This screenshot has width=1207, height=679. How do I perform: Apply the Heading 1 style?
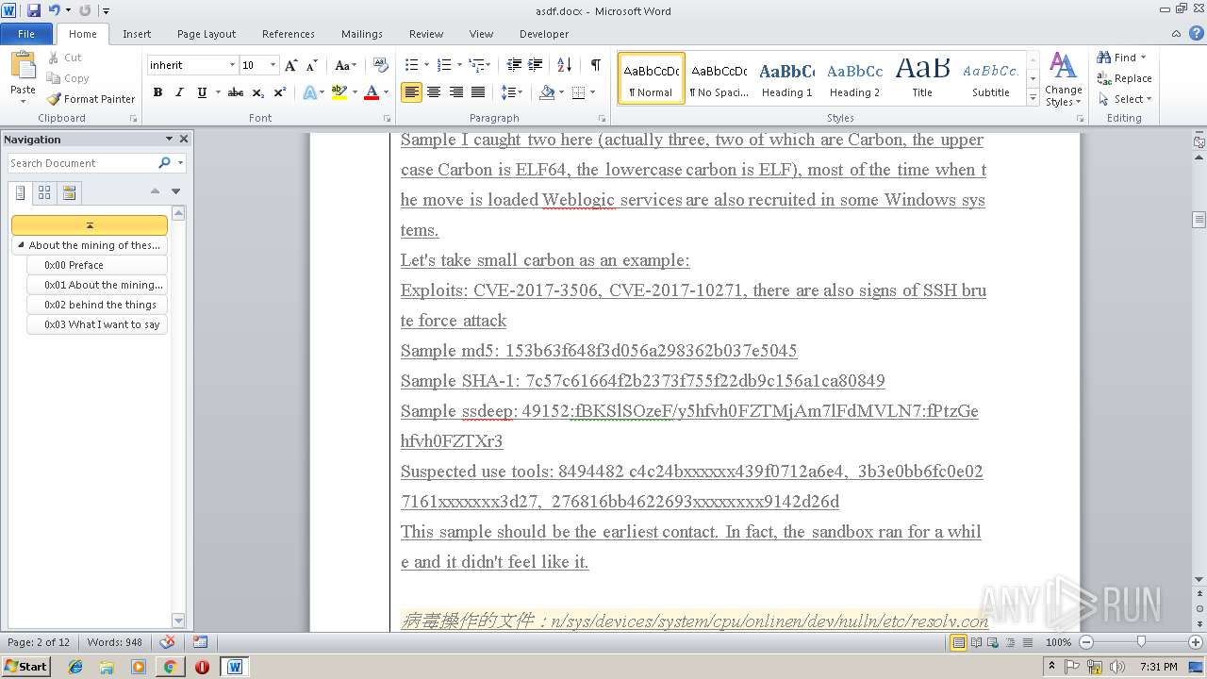pyautogui.click(x=787, y=79)
